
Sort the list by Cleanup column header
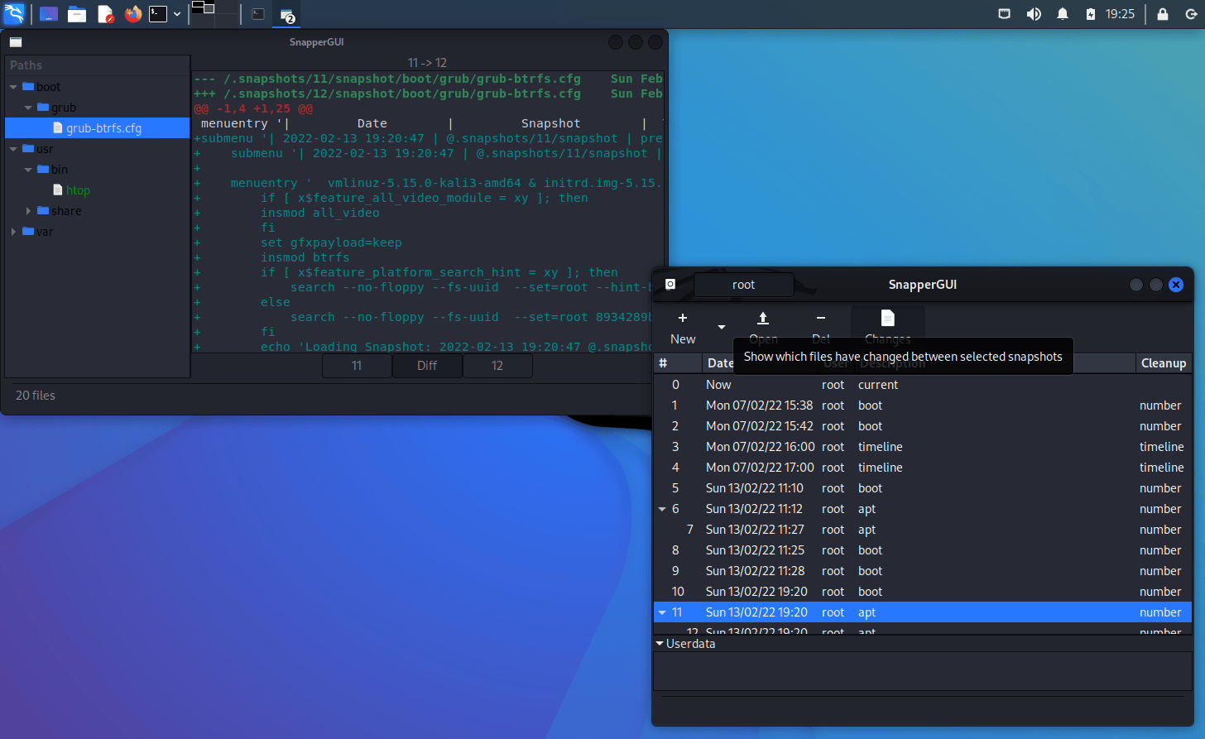click(x=1163, y=363)
